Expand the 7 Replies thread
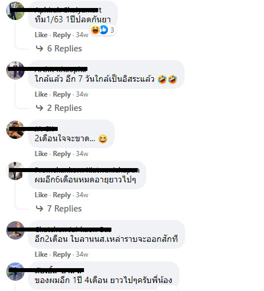The width and height of the screenshot is (264, 291). (x=65, y=209)
